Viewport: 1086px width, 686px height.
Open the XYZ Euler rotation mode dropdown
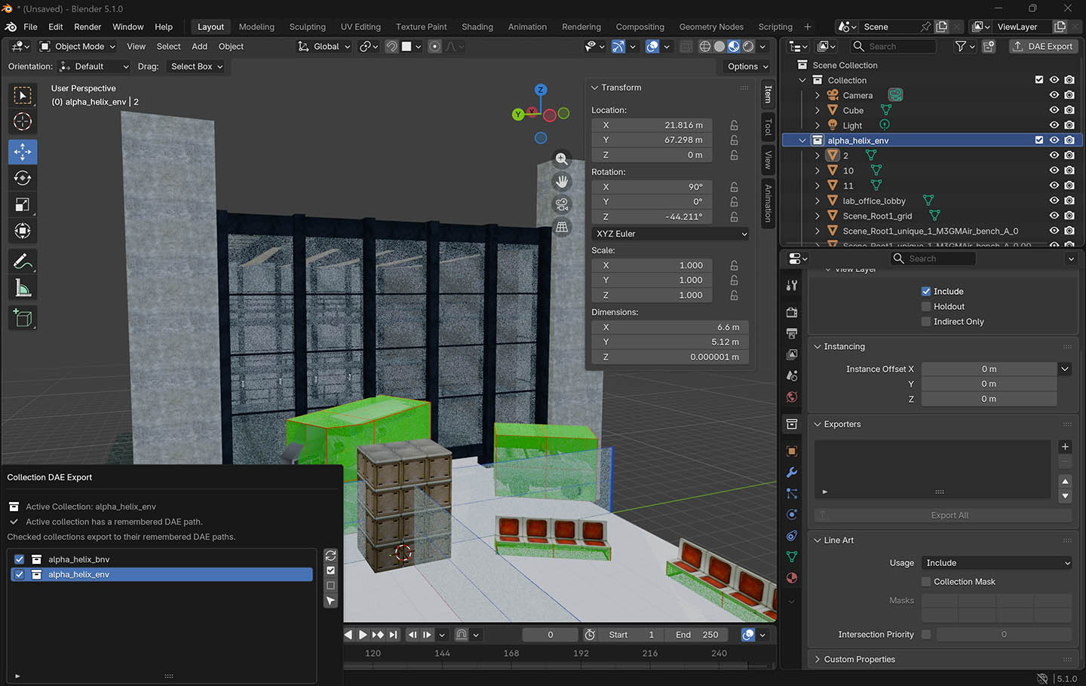click(670, 234)
